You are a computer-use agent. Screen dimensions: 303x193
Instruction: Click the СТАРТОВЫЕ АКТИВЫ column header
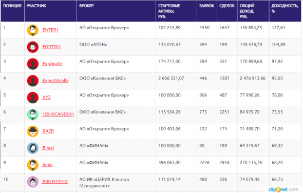[x=169, y=11]
